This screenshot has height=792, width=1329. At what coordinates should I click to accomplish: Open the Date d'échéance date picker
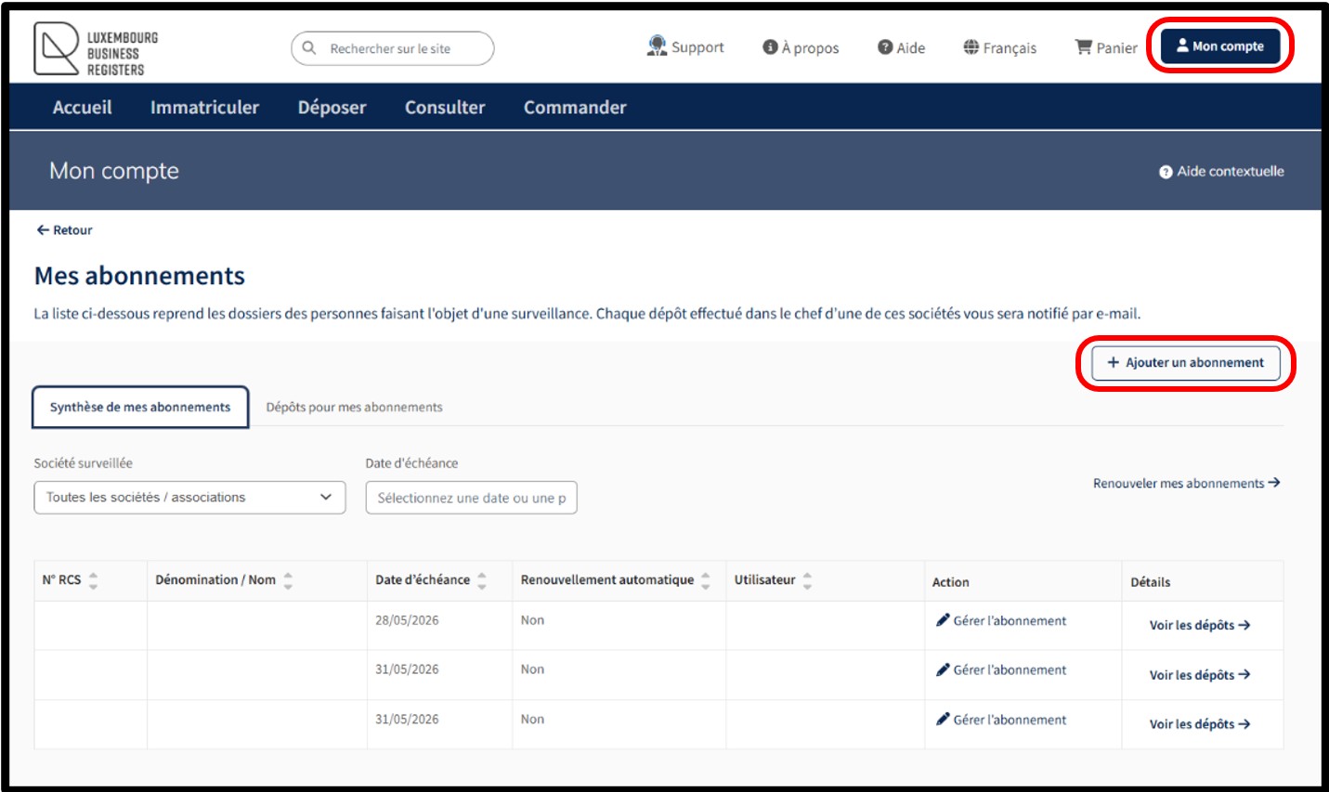point(471,498)
